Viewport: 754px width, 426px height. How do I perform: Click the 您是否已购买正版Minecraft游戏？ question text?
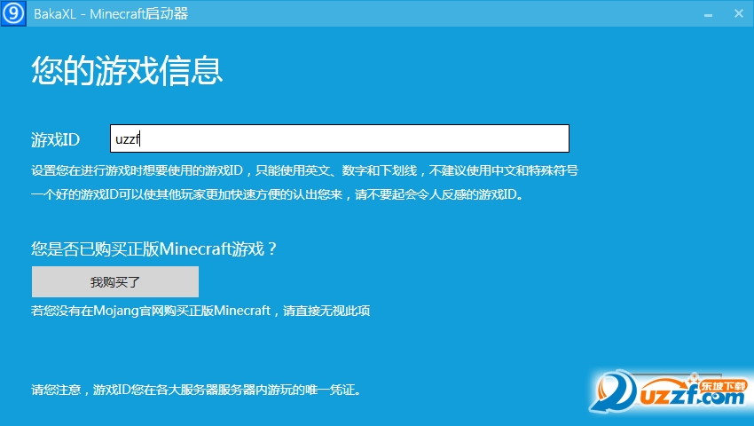point(154,248)
